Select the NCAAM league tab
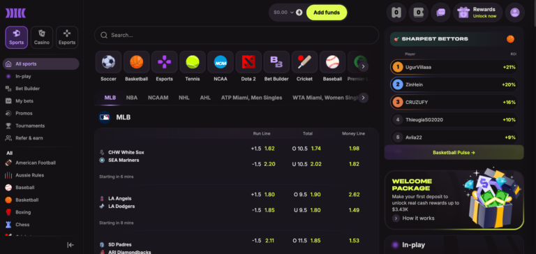The image size is (536, 254). [158, 98]
